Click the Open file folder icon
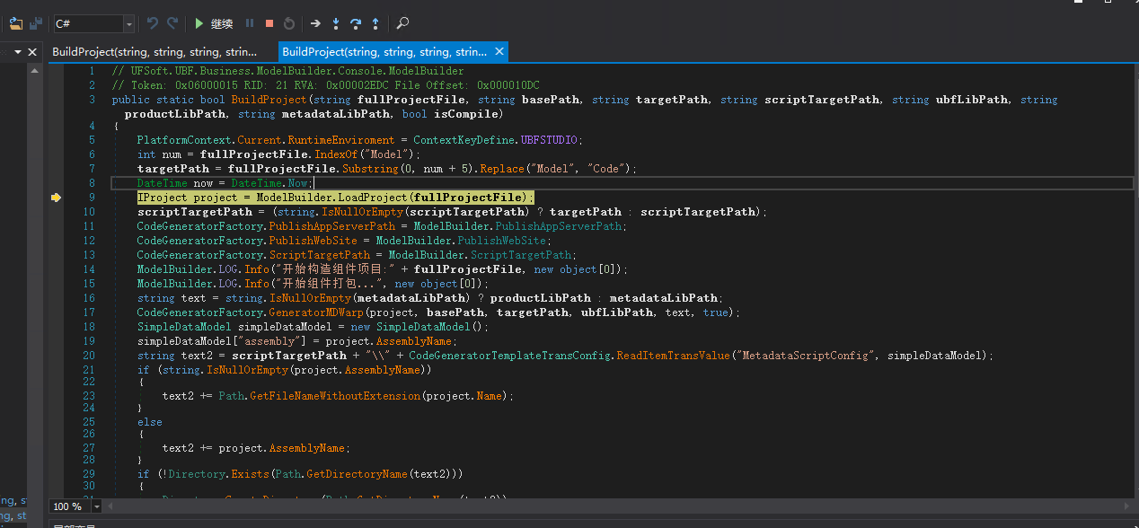 pyautogui.click(x=15, y=24)
